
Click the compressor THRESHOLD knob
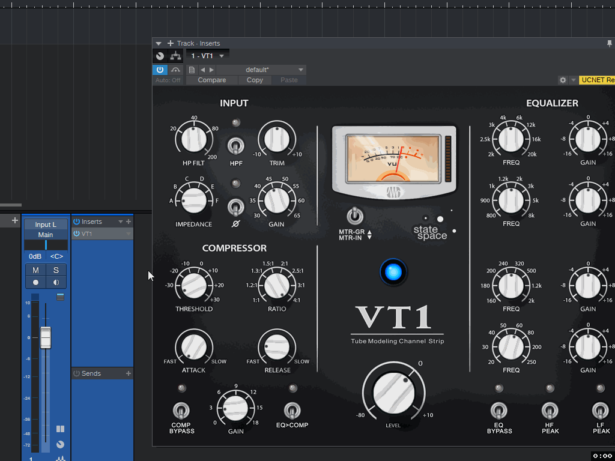(194, 285)
